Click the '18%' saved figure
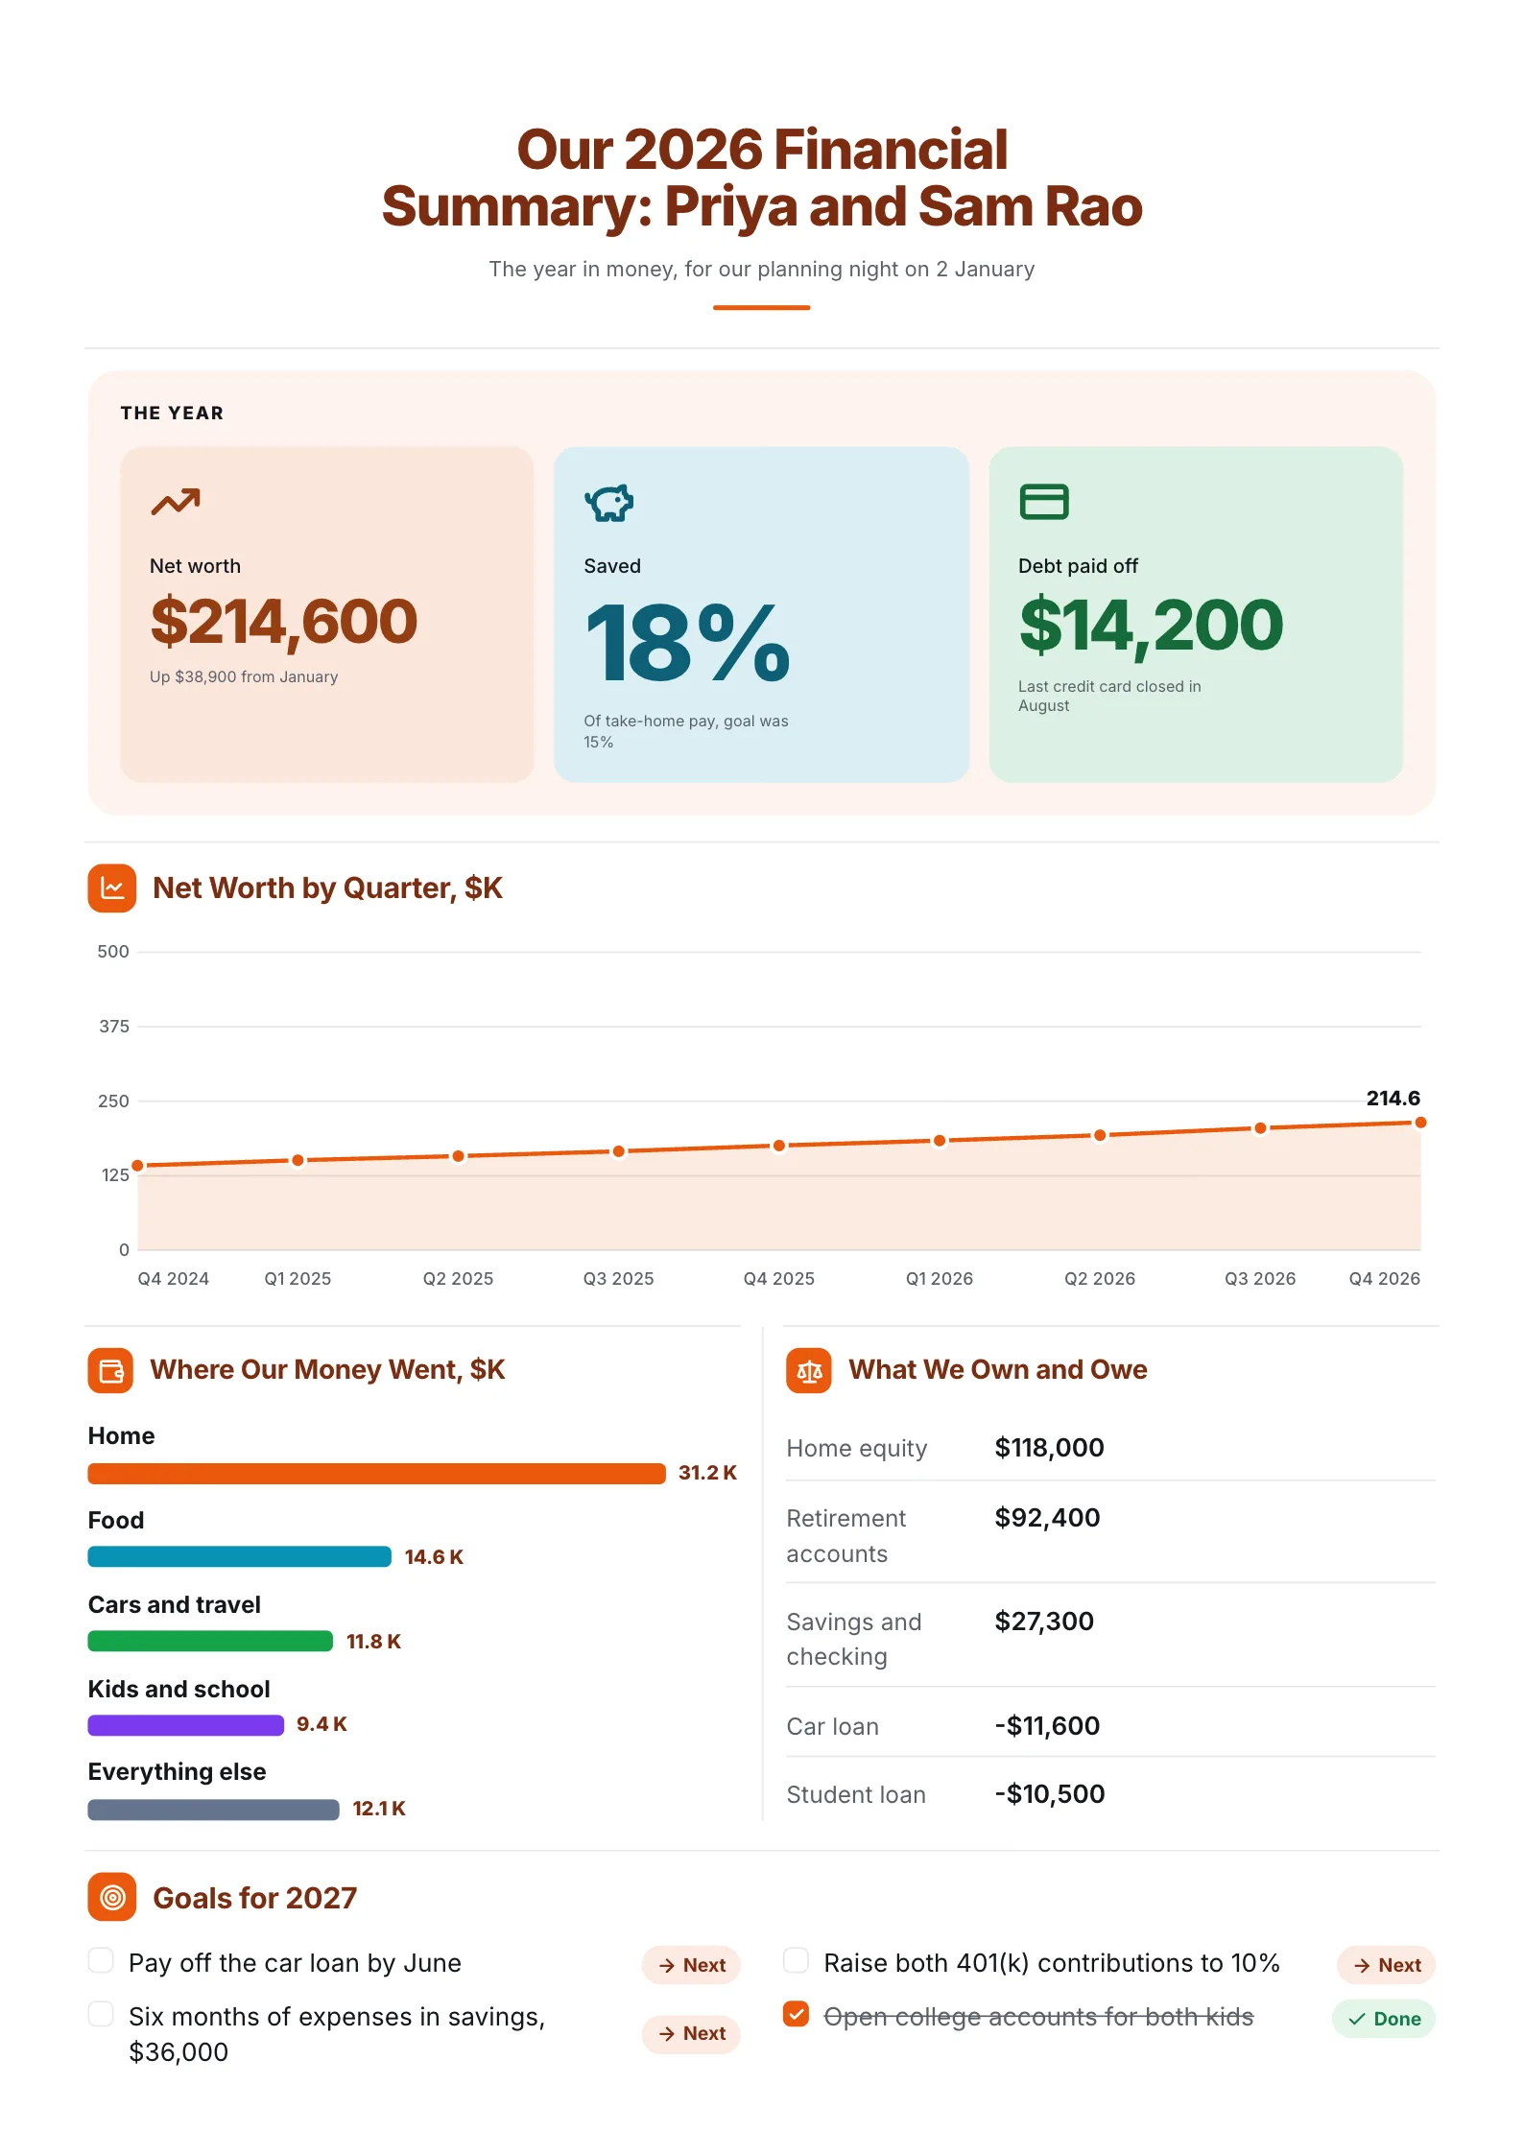This screenshot has width=1524, height=2155. pos(687,643)
